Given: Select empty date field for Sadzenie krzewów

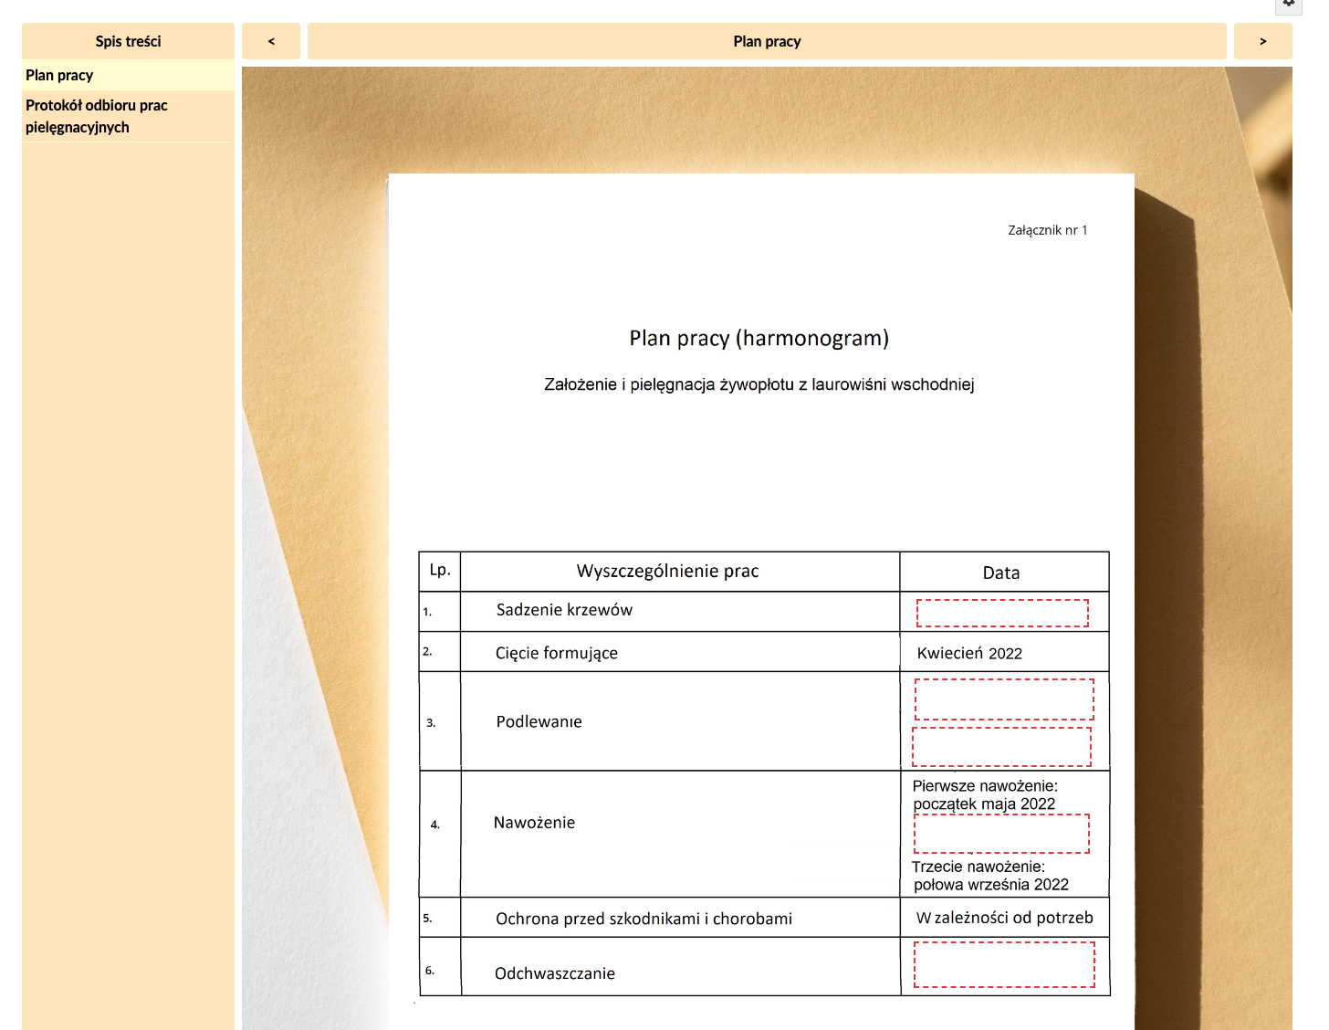Looking at the screenshot, I should [1002, 613].
